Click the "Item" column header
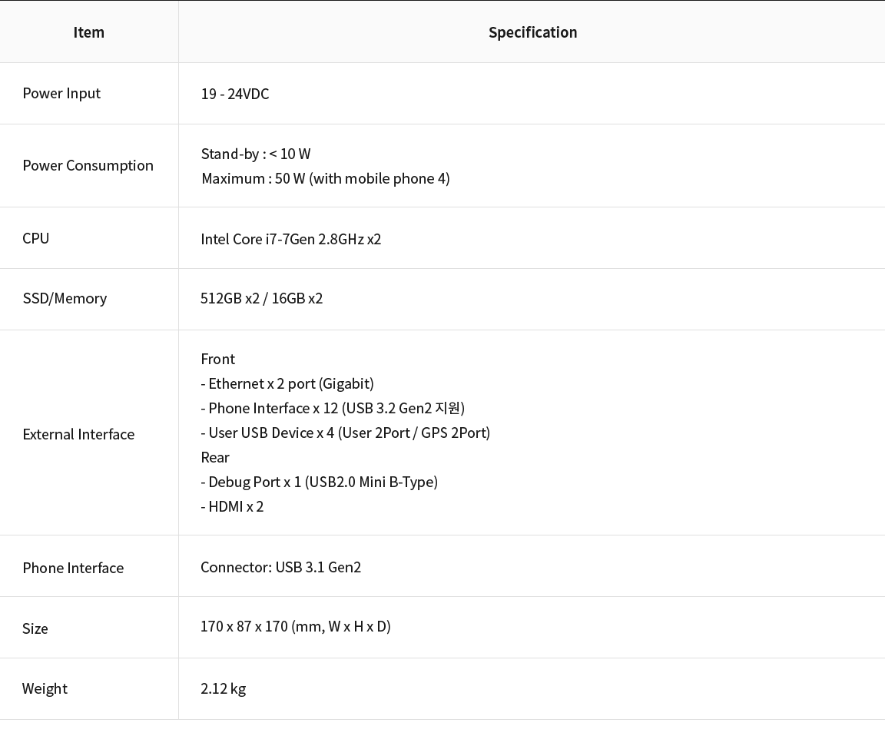The width and height of the screenshot is (885, 736). coord(88,32)
